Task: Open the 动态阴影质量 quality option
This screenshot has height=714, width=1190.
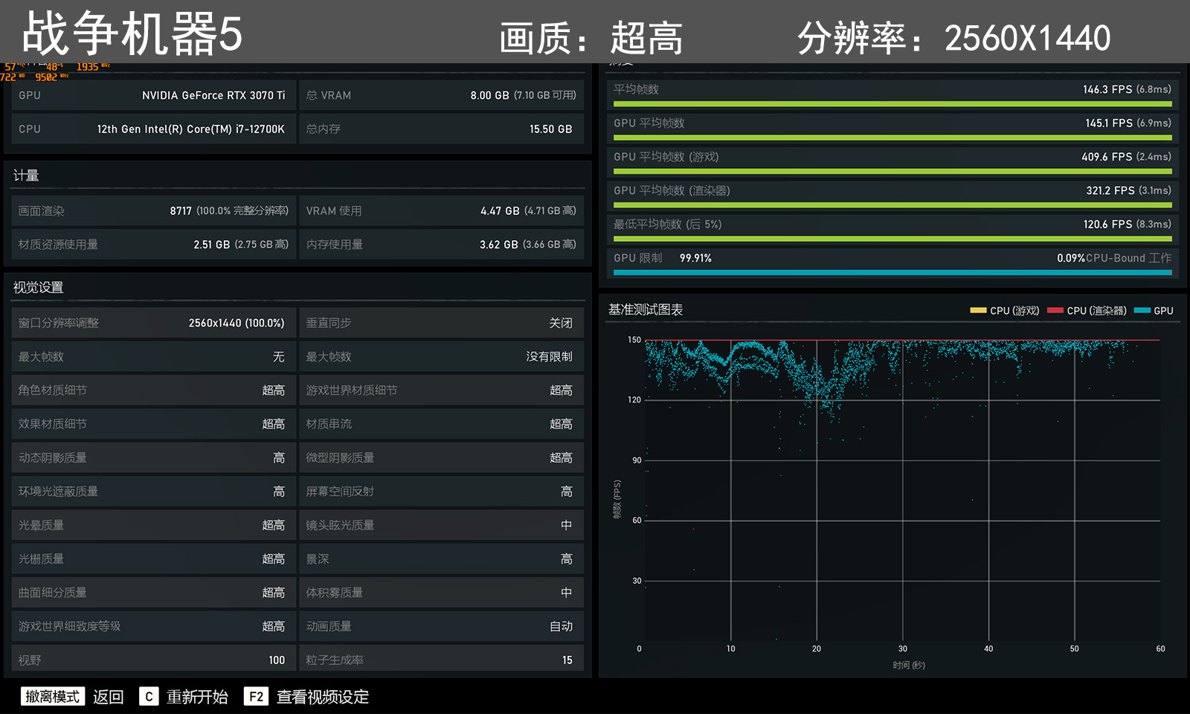Action: coord(152,457)
